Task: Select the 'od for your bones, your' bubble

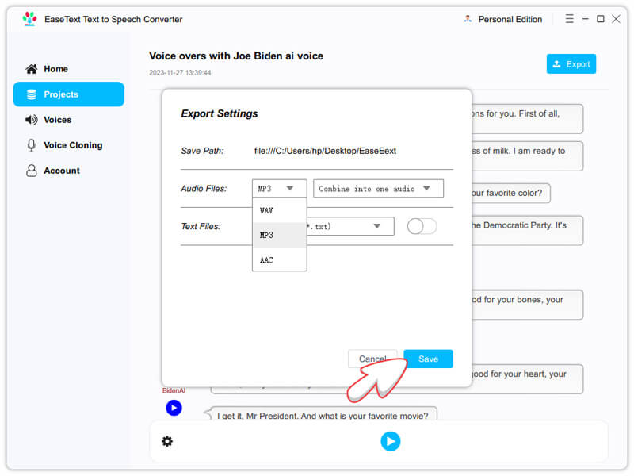Action: (x=527, y=305)
